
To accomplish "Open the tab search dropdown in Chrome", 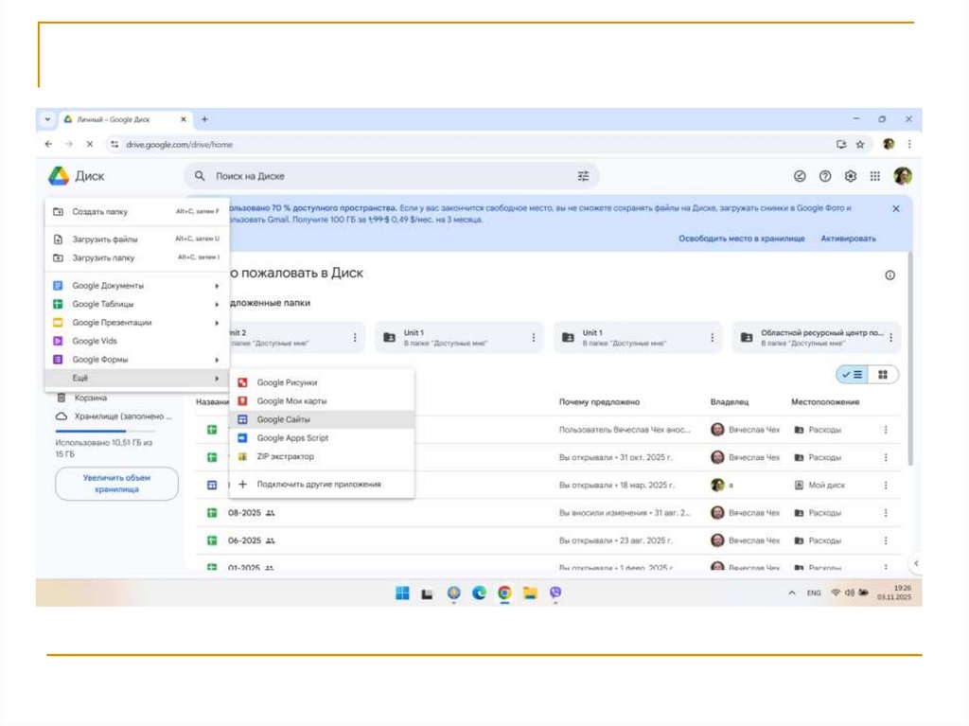I will pyautogui.click(x=47, y=119).
